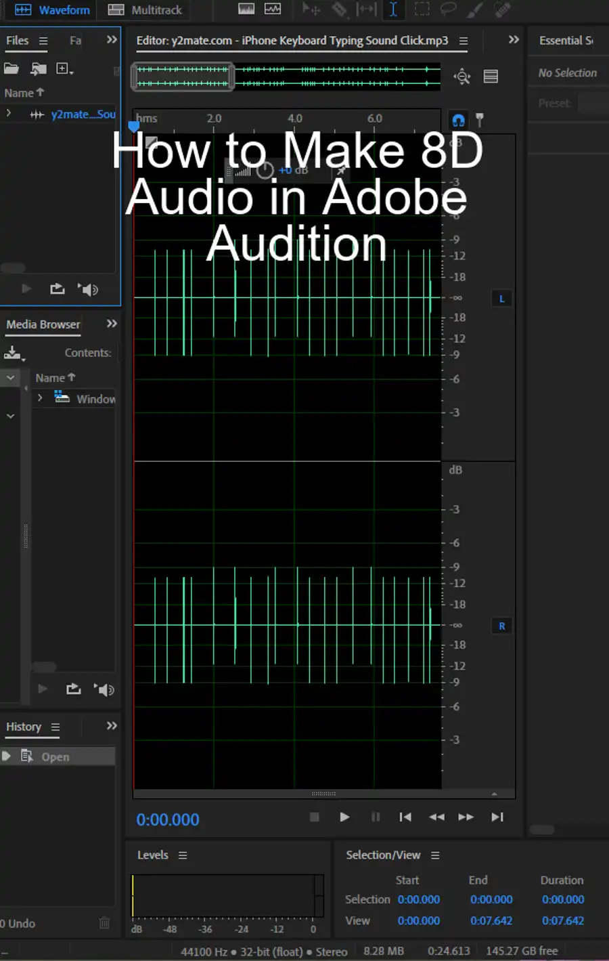Select the Spot Healing Brush tool
Screen dimensions: 609x961
(502, 9)
